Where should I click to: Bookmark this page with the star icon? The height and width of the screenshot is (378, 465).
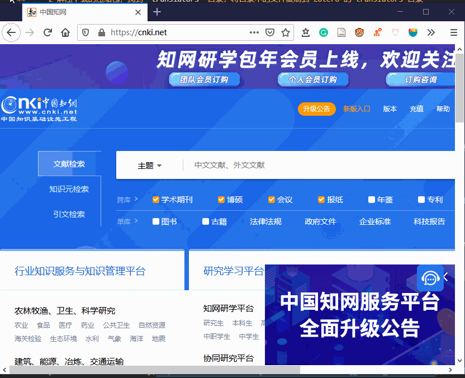tap(286, 32)
